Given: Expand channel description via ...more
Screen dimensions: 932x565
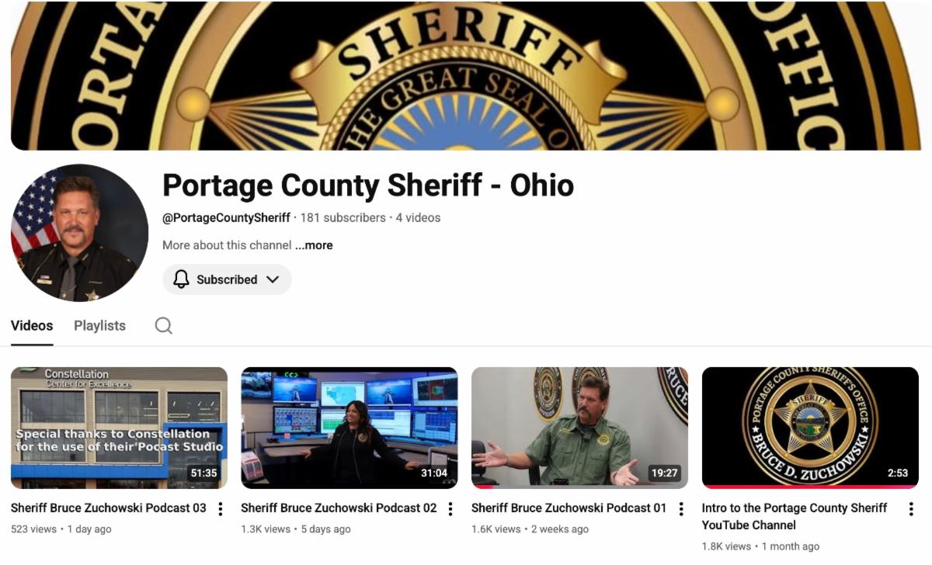Looking at the screenshot, I should [x=314, y=245].
